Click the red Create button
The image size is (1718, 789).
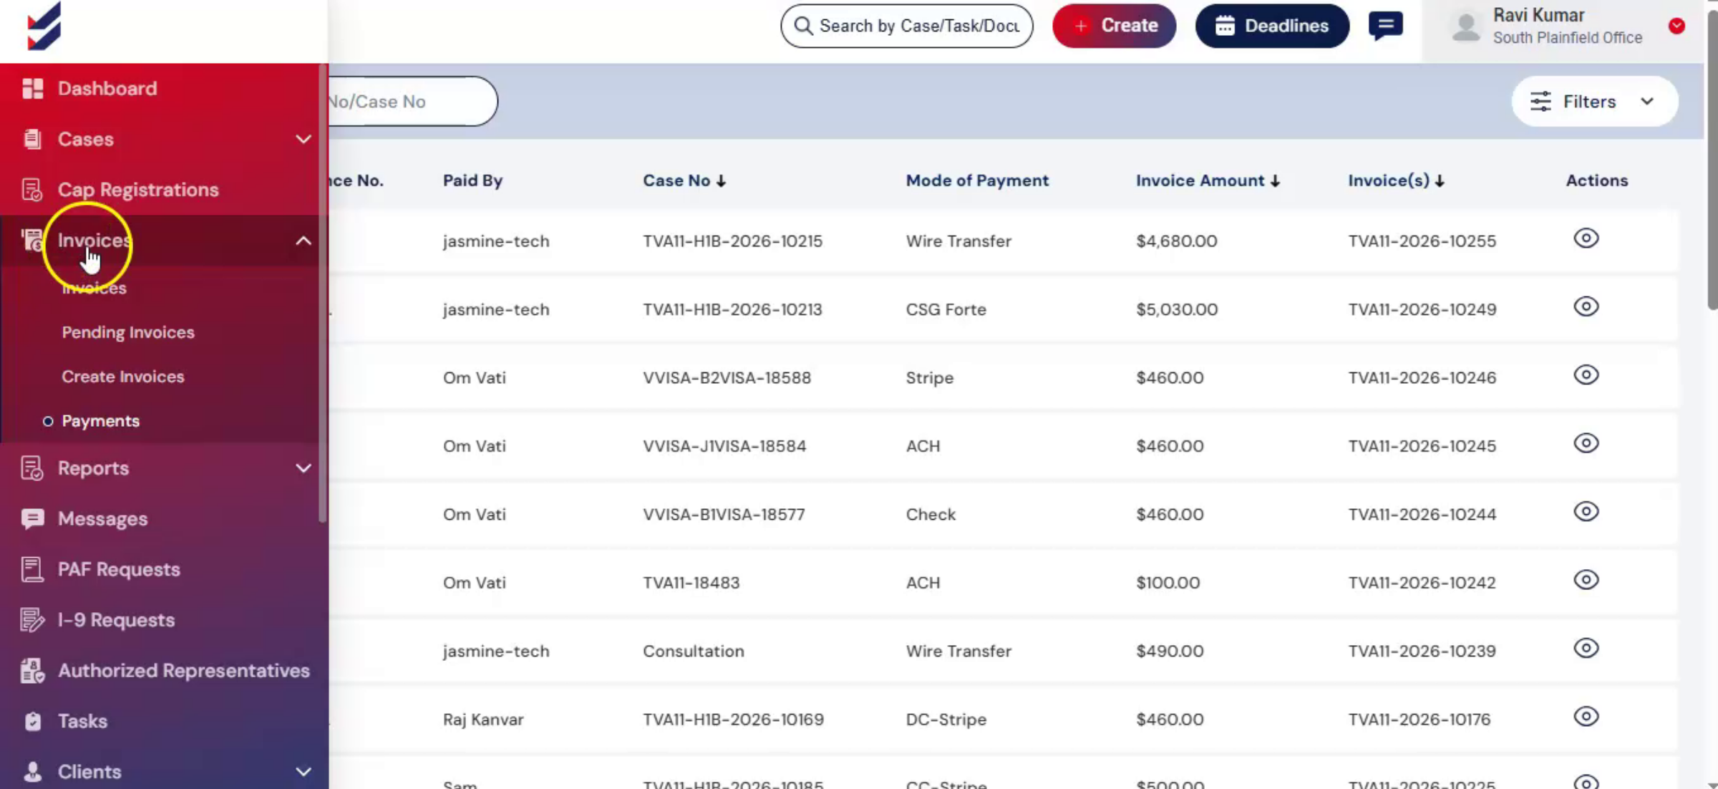tap(1114, 26)
